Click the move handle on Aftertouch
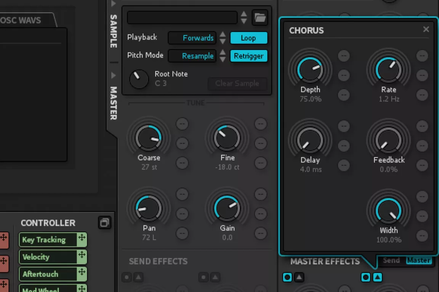The width and height of the screenshot is (439, 292). point(82,274)
